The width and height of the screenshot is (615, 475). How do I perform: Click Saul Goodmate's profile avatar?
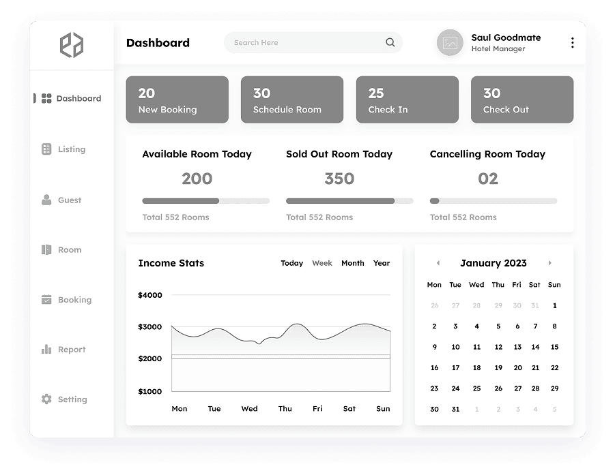[x=450, y=42]
